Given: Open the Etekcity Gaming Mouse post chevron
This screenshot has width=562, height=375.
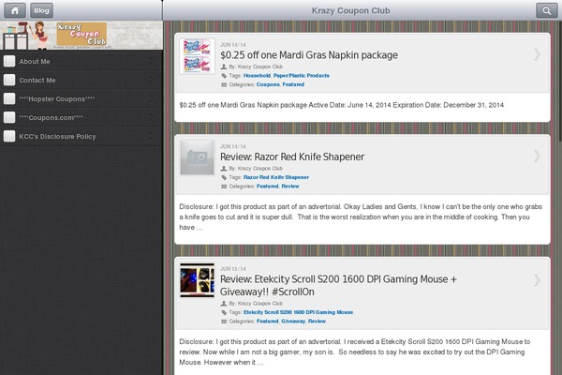Looking at the screenshot, I should point(537,280).
